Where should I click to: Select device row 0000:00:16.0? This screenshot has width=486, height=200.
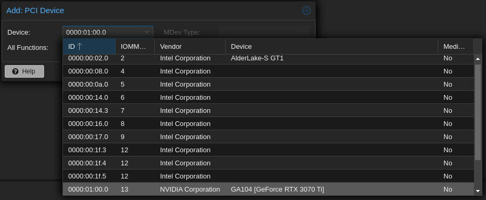268,124
